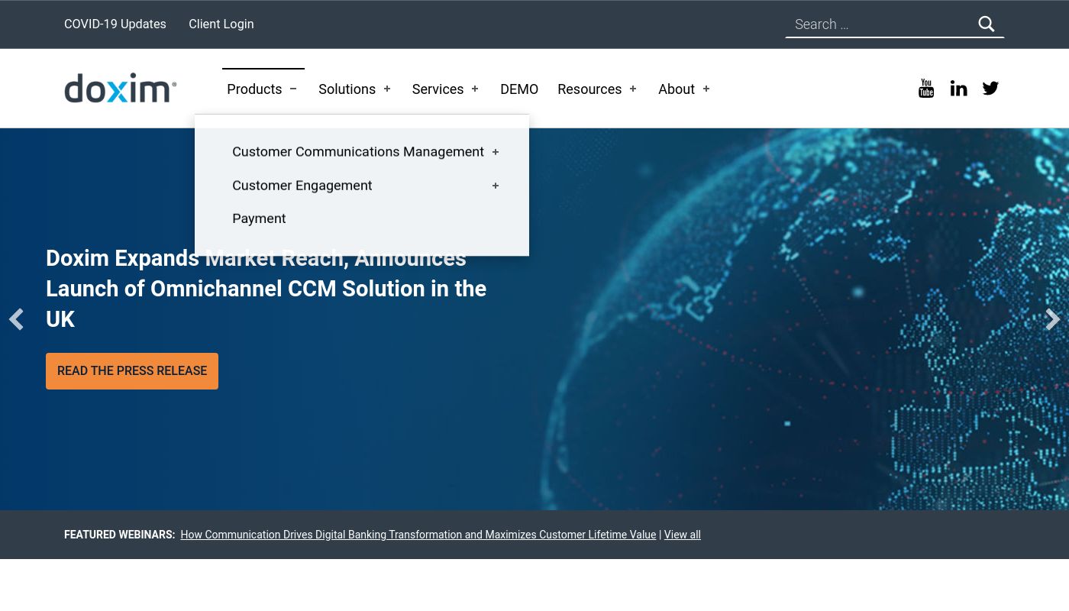Advance to next slide with right carousel arrow

coord(1053,319)
